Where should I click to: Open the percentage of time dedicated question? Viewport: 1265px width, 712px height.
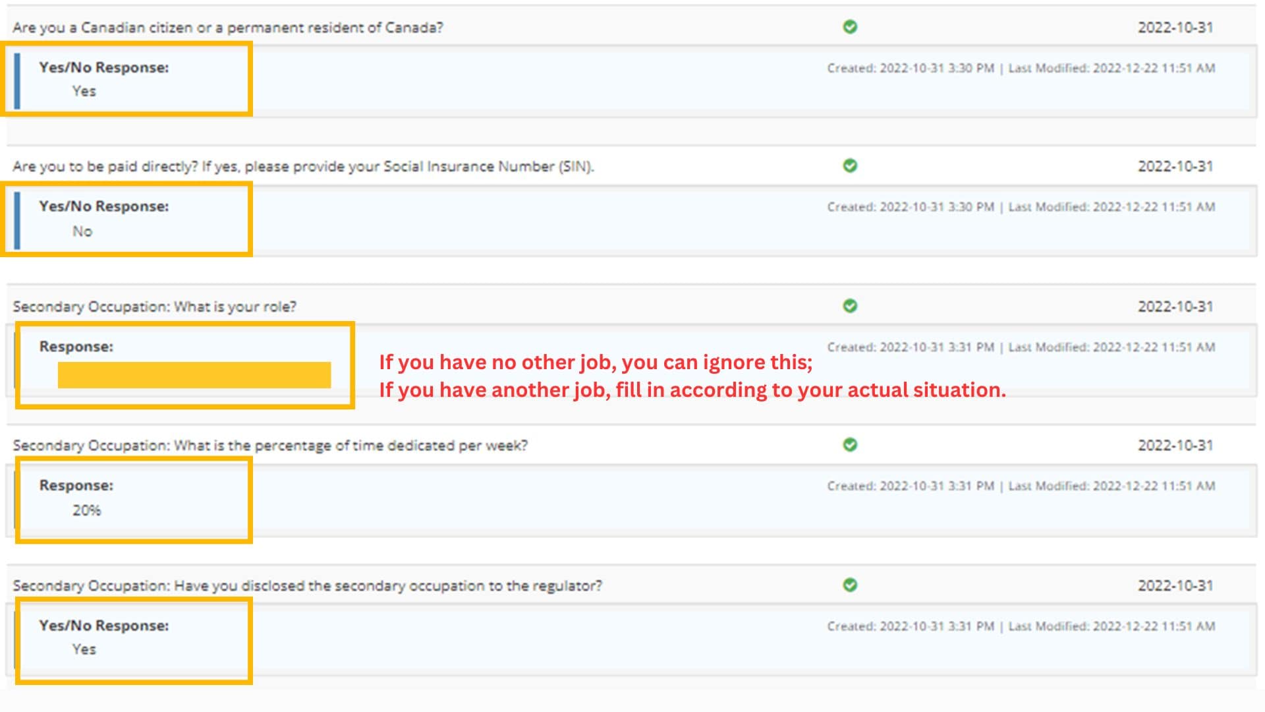coord(270,446)
